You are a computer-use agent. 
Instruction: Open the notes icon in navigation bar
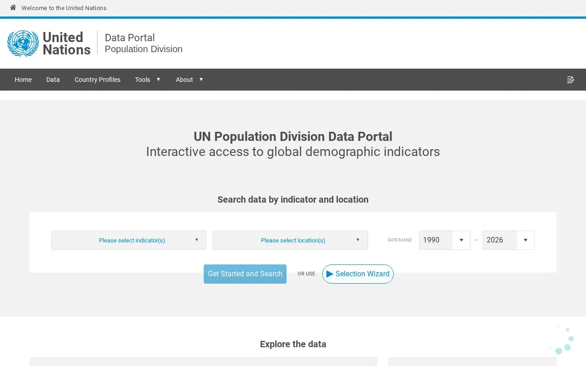(x=570, y=80)
